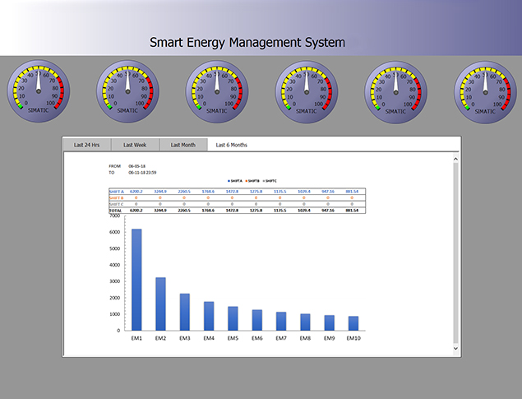The height and width of the screenshot is (399, 522).
Task: Click the EM1 bar in the chart
Action: pyautogui.click(x=136, y=280)
